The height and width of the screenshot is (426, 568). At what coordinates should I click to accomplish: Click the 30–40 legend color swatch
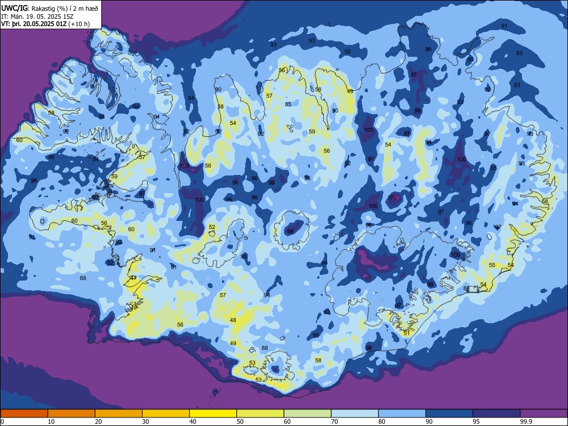pyautogui.click(x=166, y=414)
